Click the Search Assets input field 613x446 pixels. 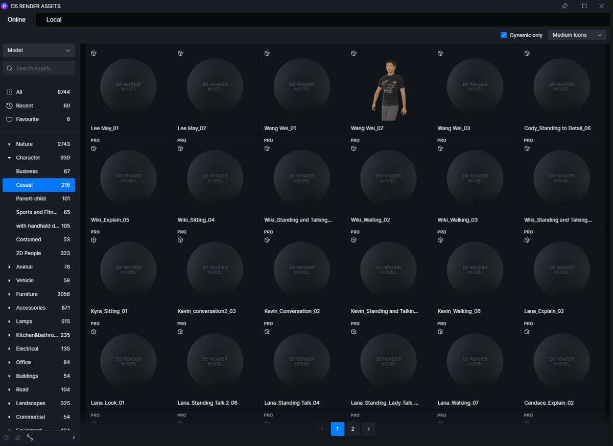tap(39, 68)
